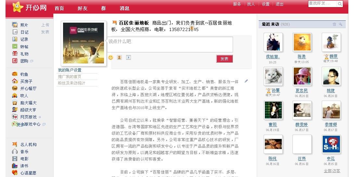The image size is (363, 177).
Task: Launch the 开心餐厅 restaurant game icon
Action: pos(15,88)
